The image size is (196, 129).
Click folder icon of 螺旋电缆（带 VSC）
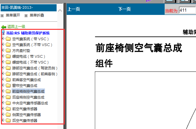click(8, 56)
